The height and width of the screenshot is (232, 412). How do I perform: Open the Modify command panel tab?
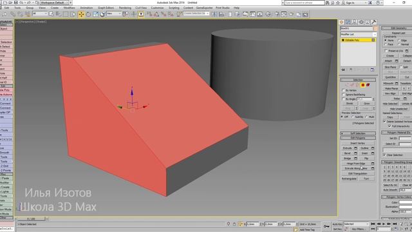click(x=348, y=22)
